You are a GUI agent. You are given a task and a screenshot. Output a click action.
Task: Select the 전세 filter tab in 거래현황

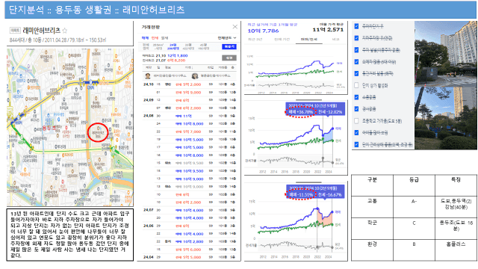click(155, 38)
